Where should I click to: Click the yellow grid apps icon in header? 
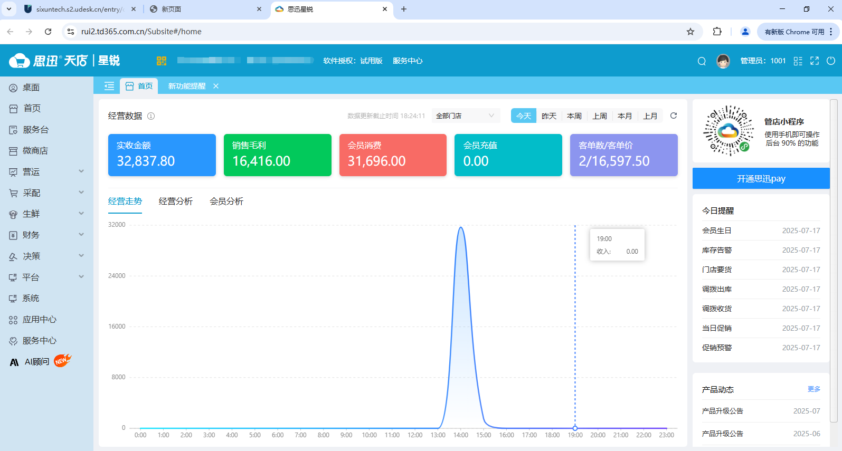[162, 61]
